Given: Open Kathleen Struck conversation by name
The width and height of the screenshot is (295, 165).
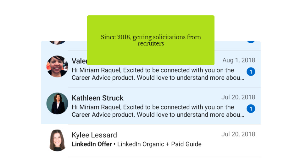Looking at the screenshot, I should point(97,98).
